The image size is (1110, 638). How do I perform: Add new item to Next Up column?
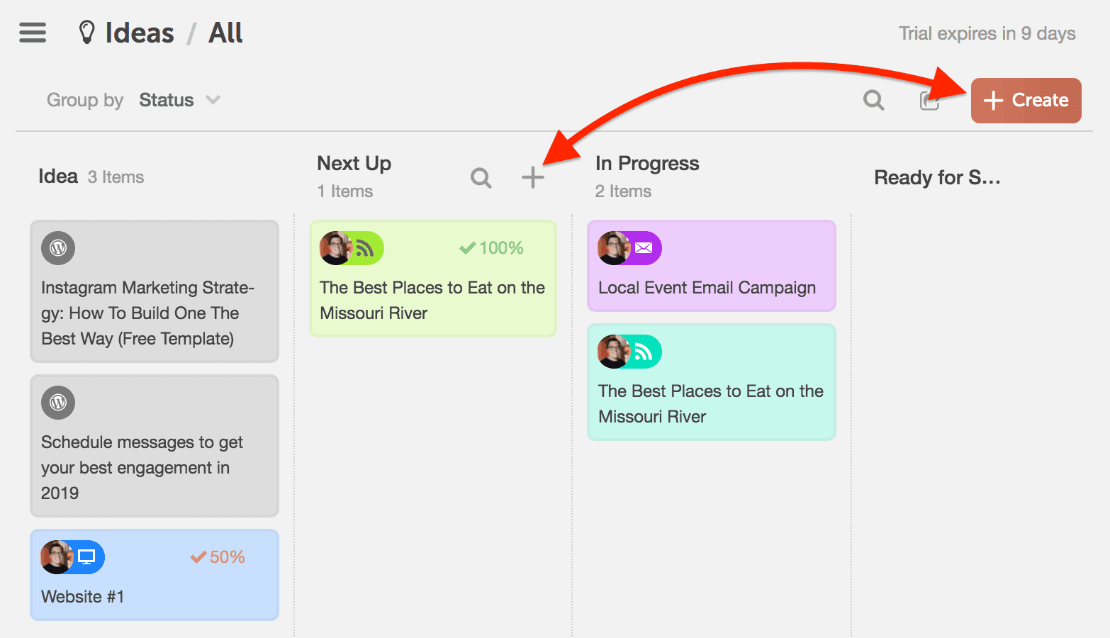point(533,177)
